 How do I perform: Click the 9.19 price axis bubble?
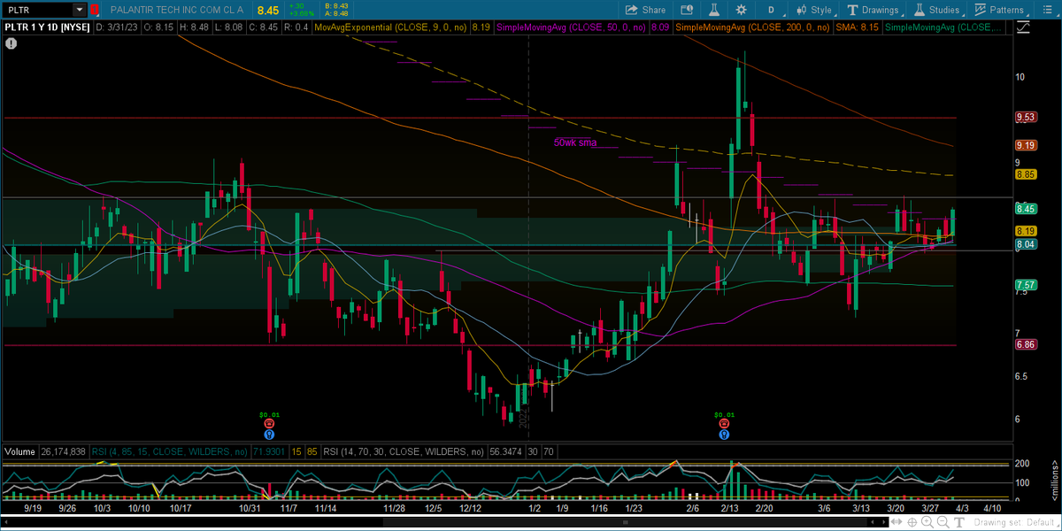(1026, 145)
